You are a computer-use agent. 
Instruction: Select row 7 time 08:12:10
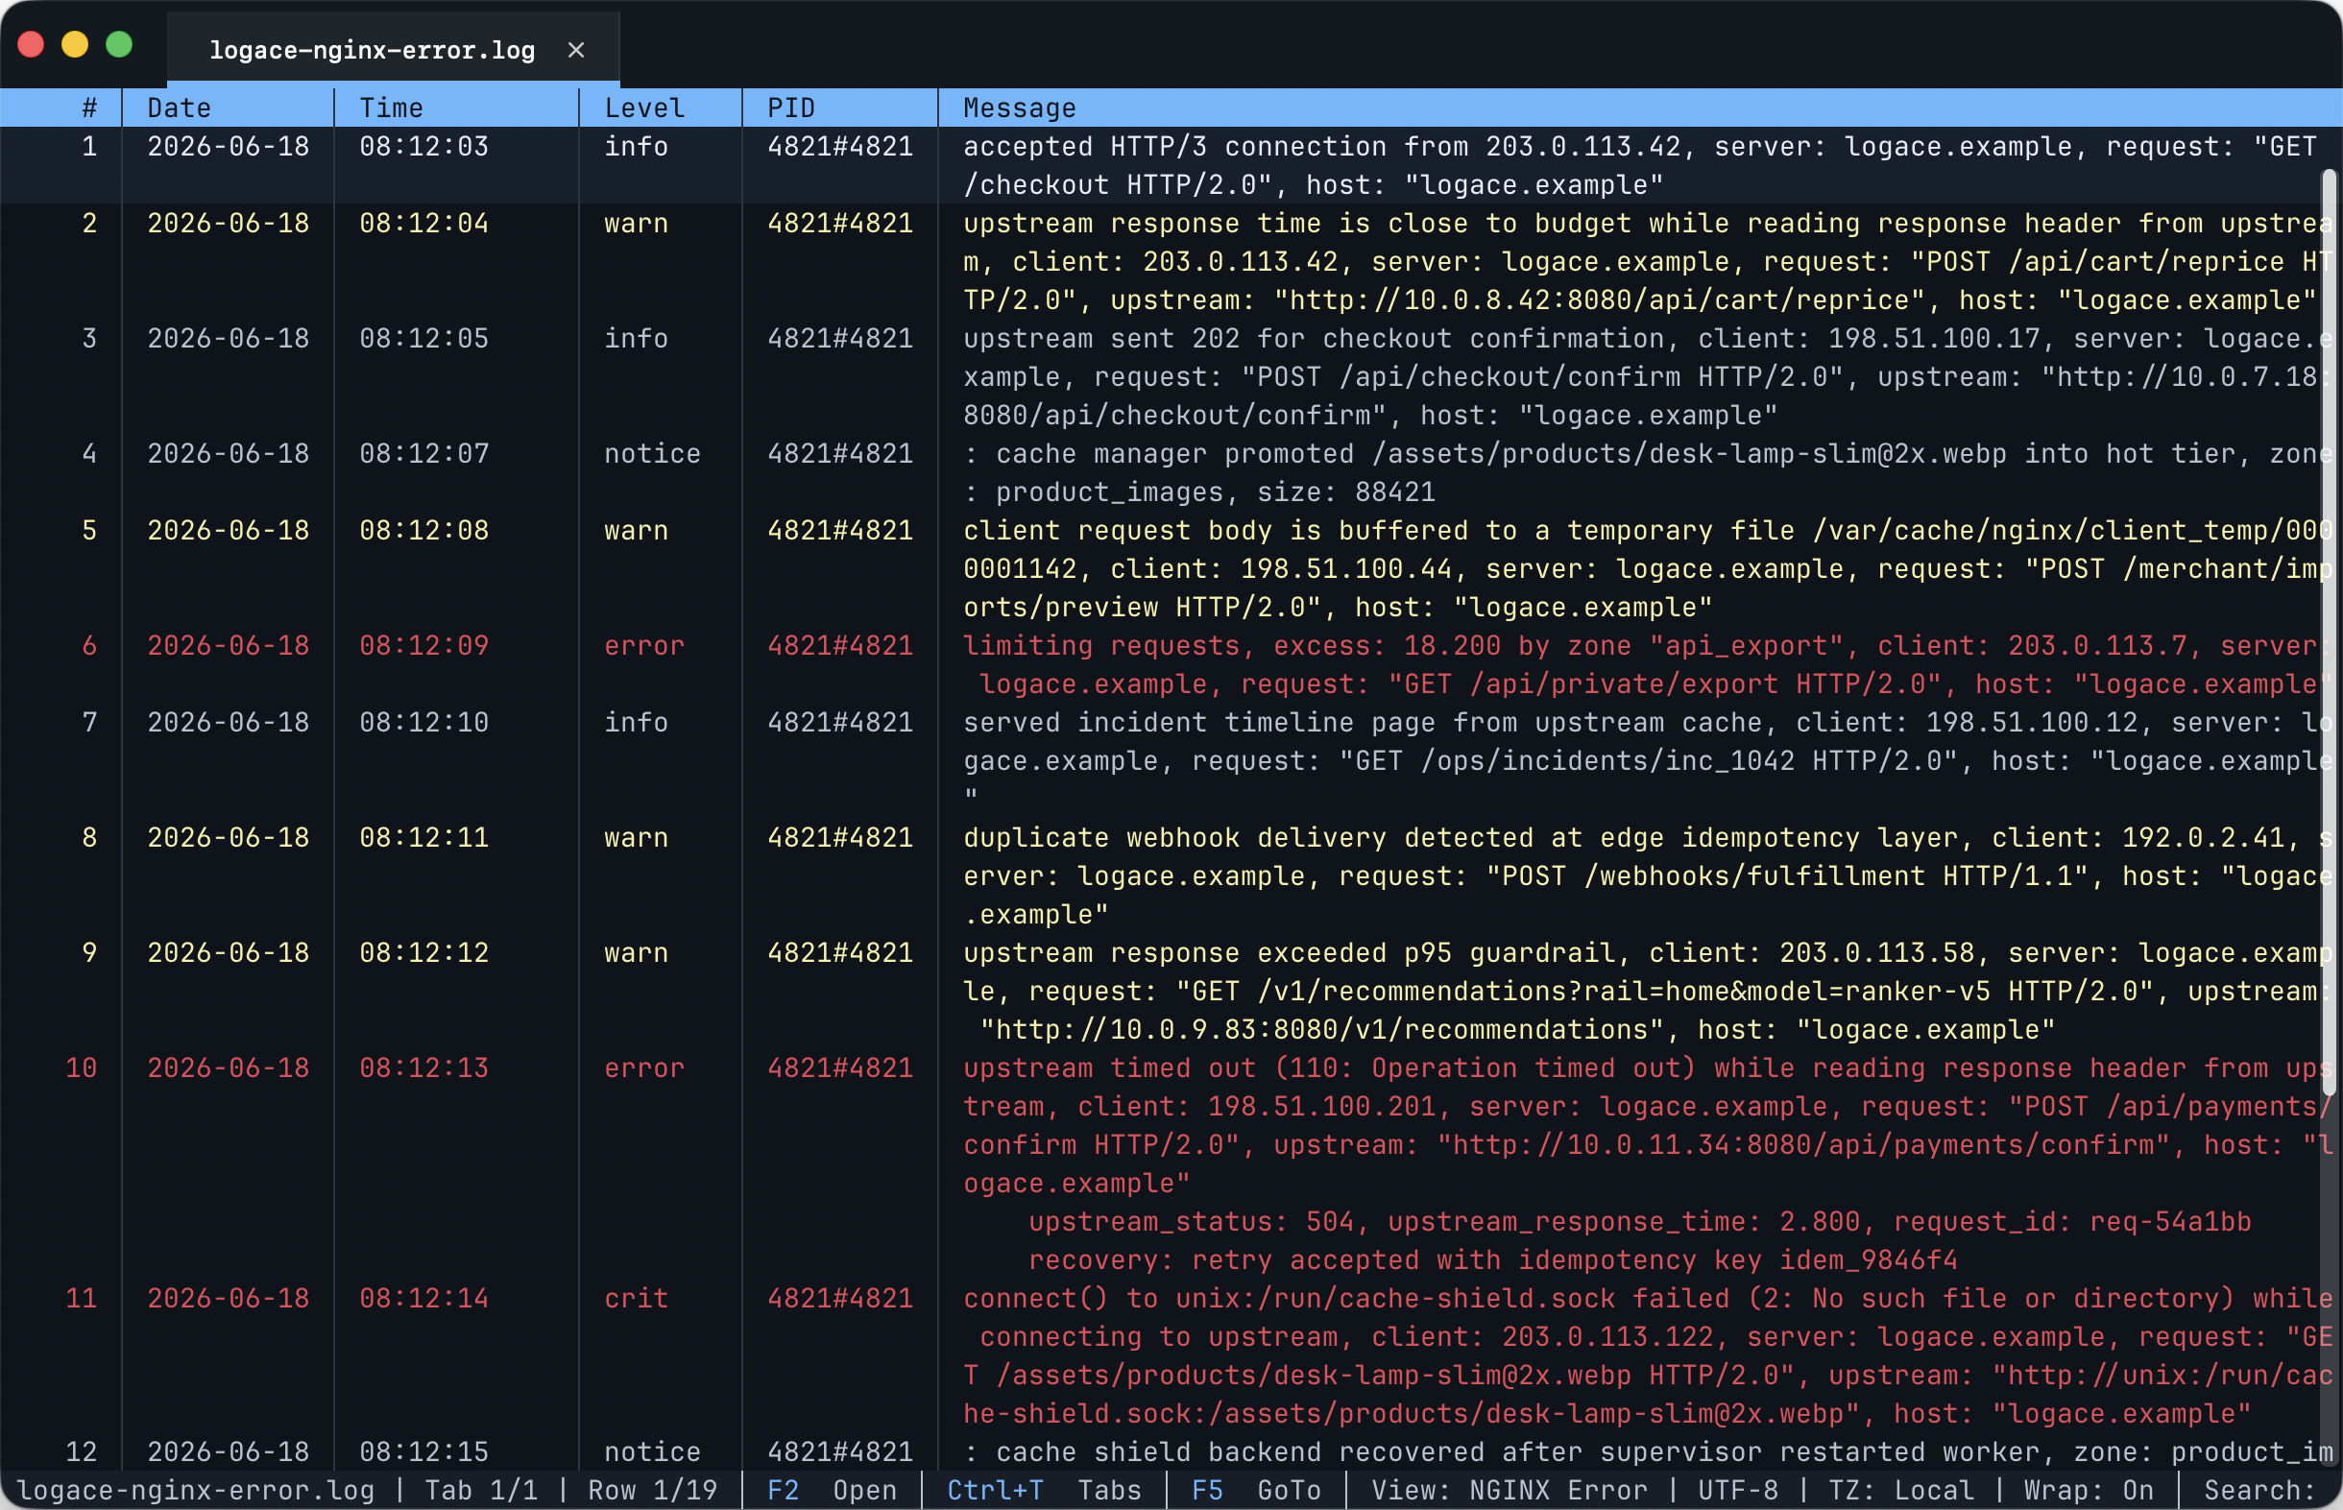(423, 723)
